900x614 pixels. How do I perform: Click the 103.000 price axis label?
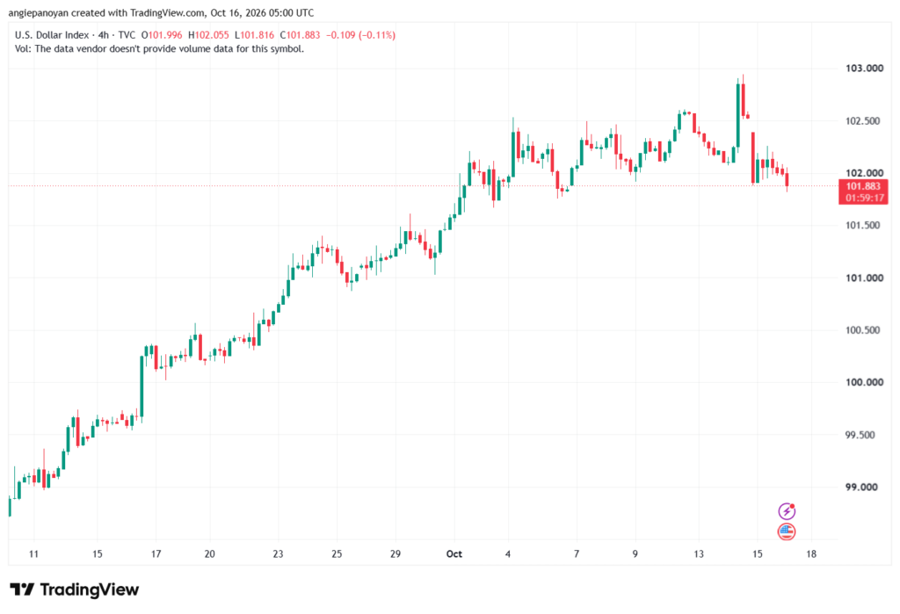864,69
